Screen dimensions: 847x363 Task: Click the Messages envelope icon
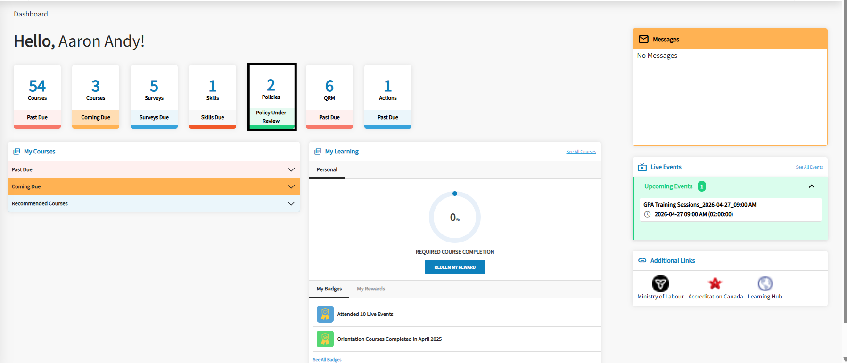pyautogui.click(x=643, y=39)
